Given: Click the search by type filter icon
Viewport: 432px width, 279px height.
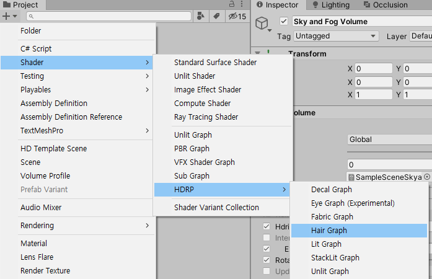Looking at the screenshot, I should [201, 16].
